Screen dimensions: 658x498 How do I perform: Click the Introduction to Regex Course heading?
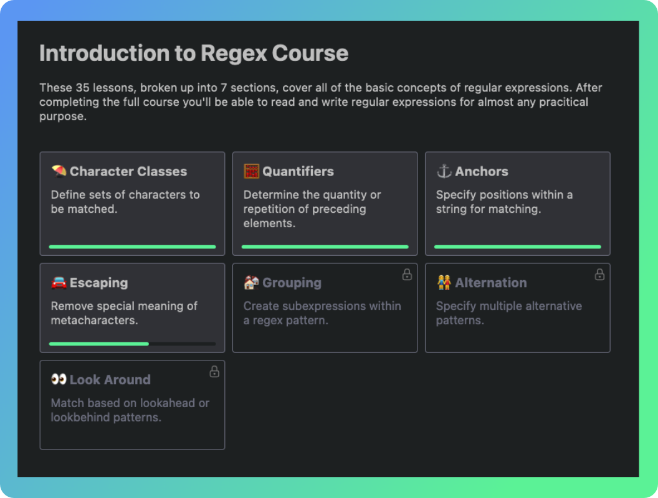click(x=193, y=54)
